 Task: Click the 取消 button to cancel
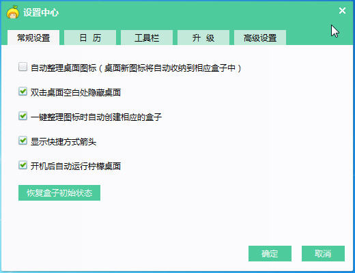click(323, 253)
